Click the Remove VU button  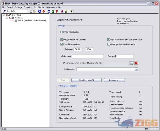114,80
